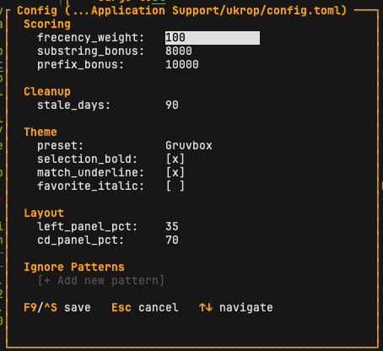The height and width of the screenshot is (351, 383).
Task: Click the favorite_italic label
Action: coord(90,186)
